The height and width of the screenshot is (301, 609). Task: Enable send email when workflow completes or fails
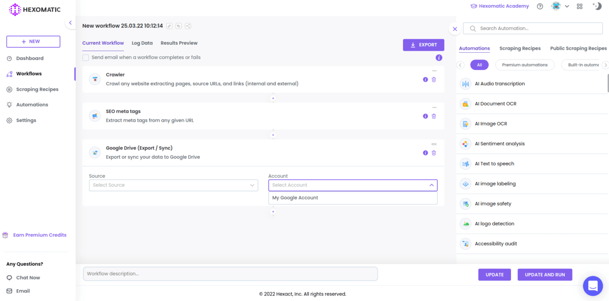[x=85, y=57]
